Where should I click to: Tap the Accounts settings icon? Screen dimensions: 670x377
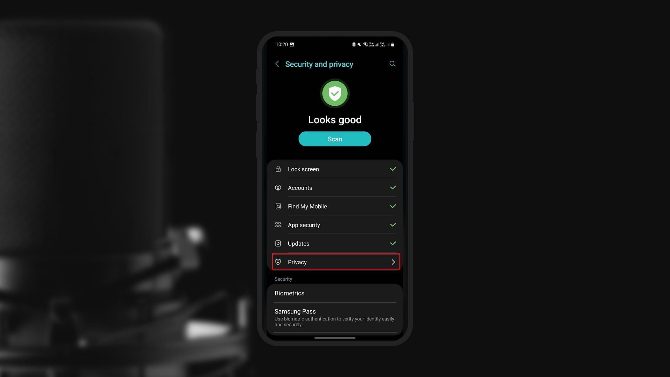point(277,188)
